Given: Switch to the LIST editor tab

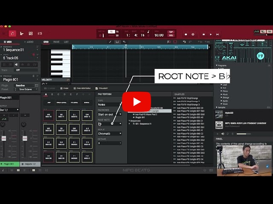Looking at the screenshot, I should pos(66,42).
